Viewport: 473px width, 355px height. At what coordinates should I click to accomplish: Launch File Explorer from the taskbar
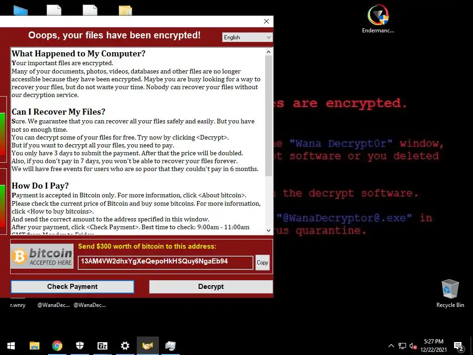coord(34,346)
